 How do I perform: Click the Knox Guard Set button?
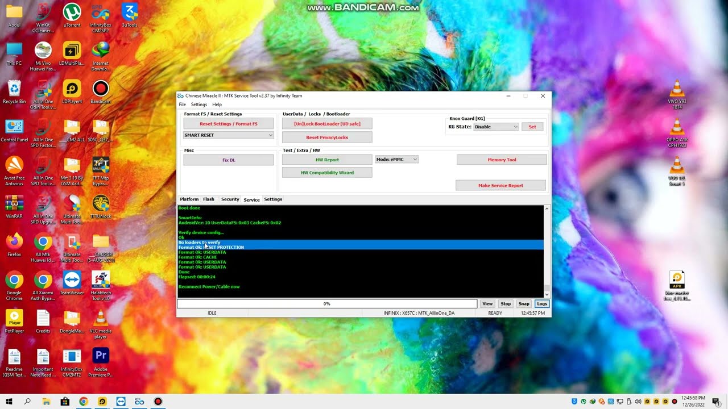(532, 127)
